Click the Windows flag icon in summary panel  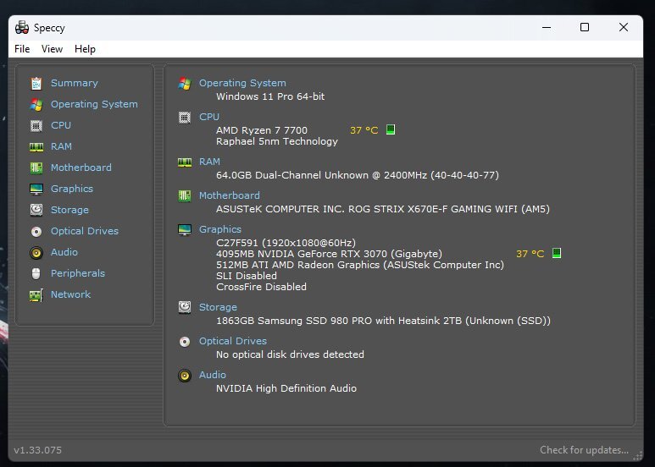click(x=185, y=84)
